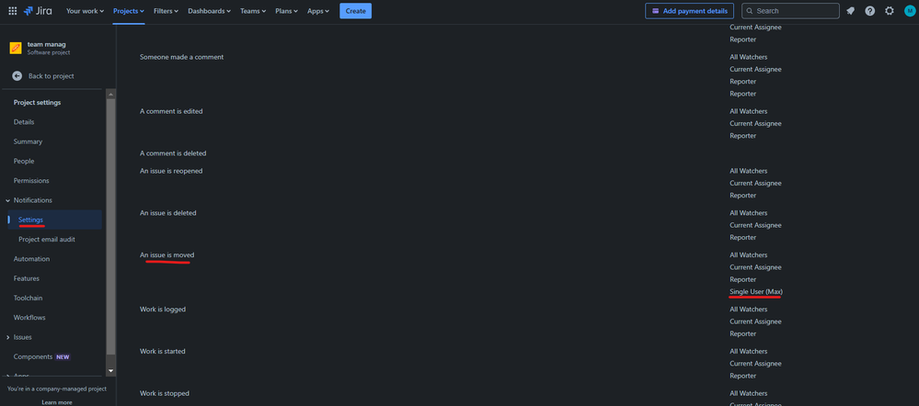Open the Dashboards dropdown
The width and height of the screenshot is (919, 406).
click(x=209, y=10)
